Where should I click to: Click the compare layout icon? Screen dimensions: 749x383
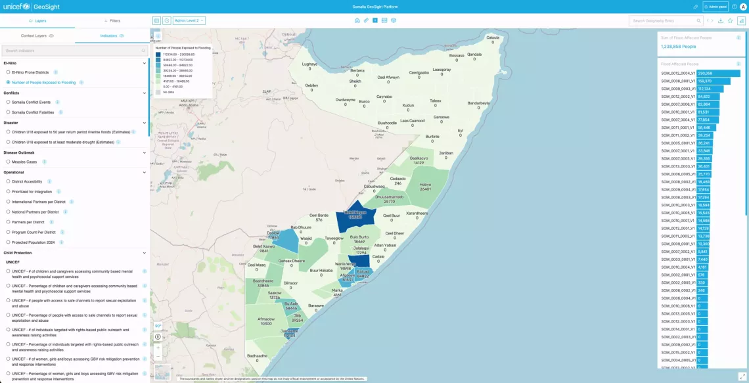384,20
